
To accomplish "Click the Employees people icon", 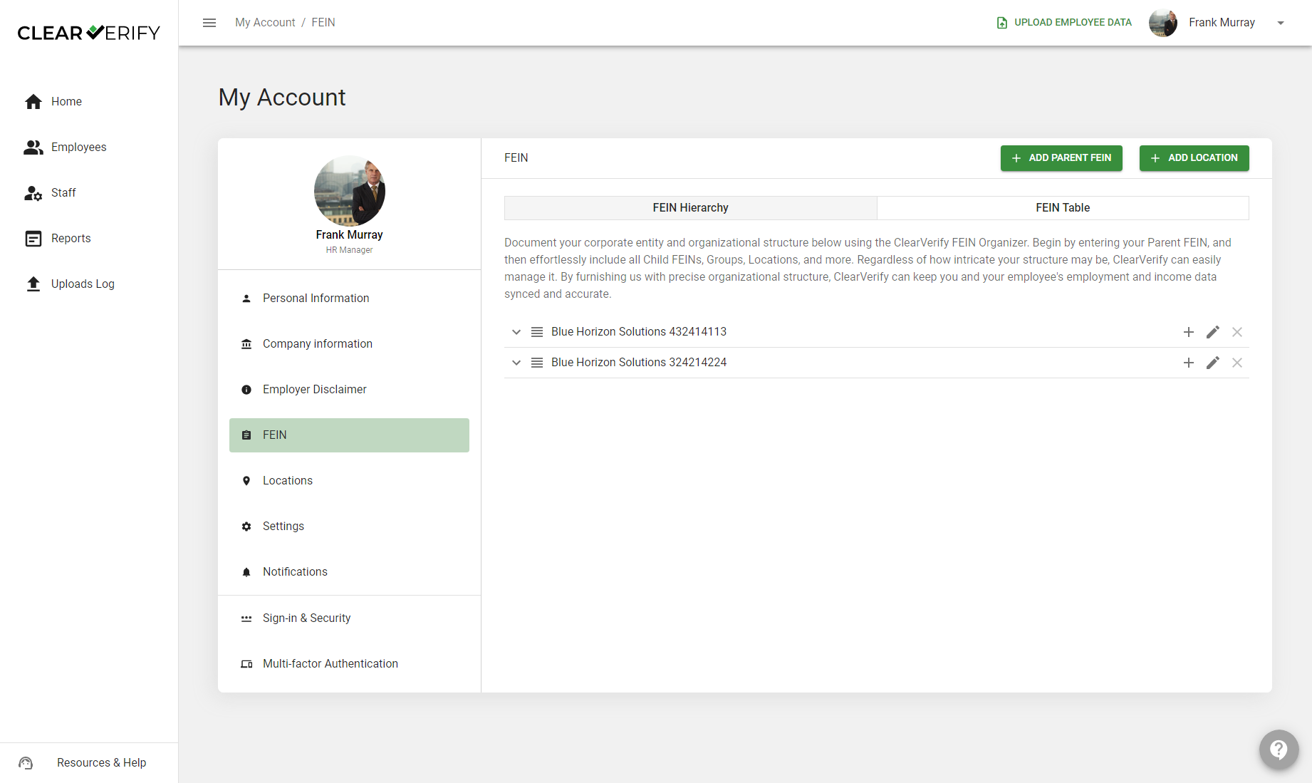I will point(33,147).
